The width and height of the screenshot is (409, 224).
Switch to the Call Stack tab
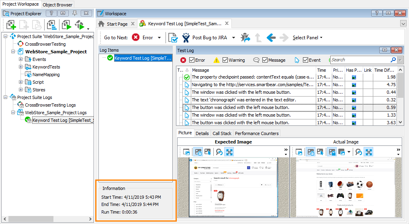click(222, 133)
